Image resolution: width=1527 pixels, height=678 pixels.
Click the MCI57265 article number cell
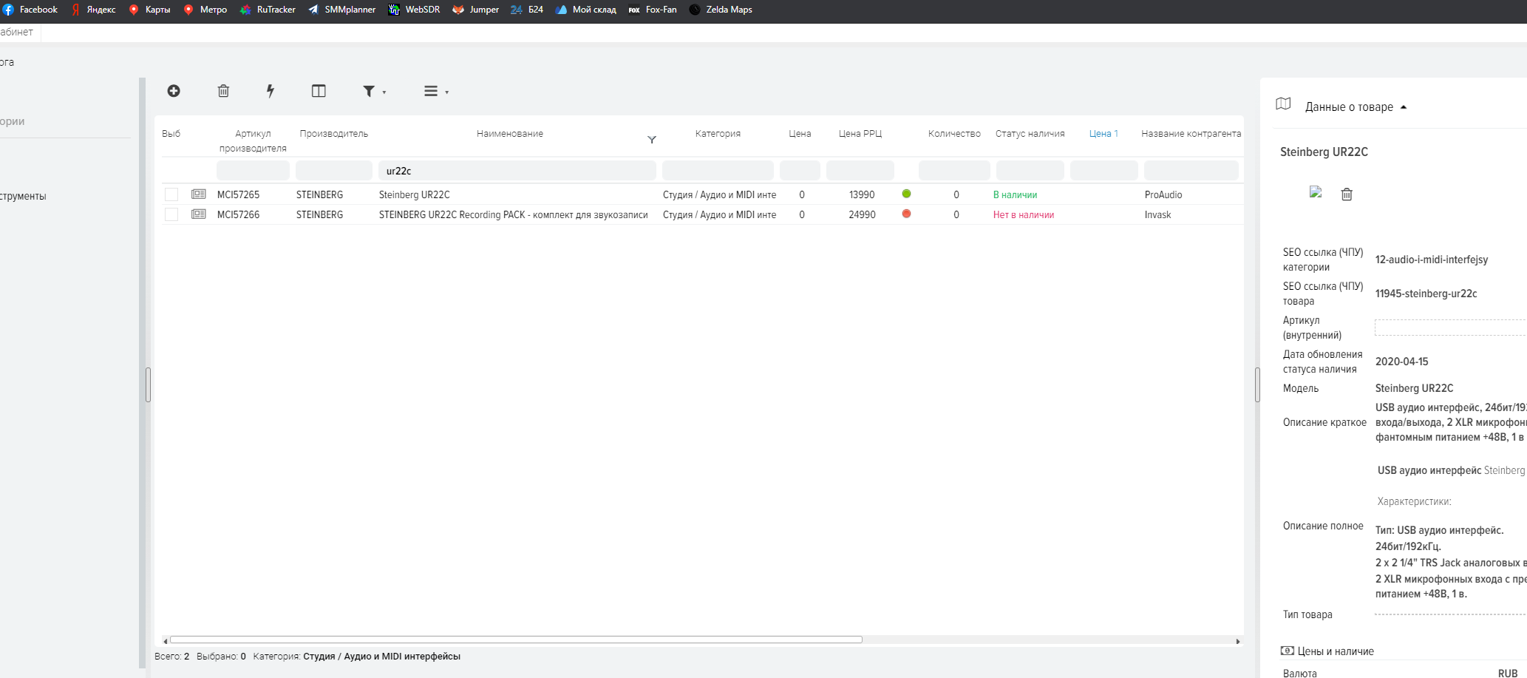pyautogui.click(x=238, y=194)
